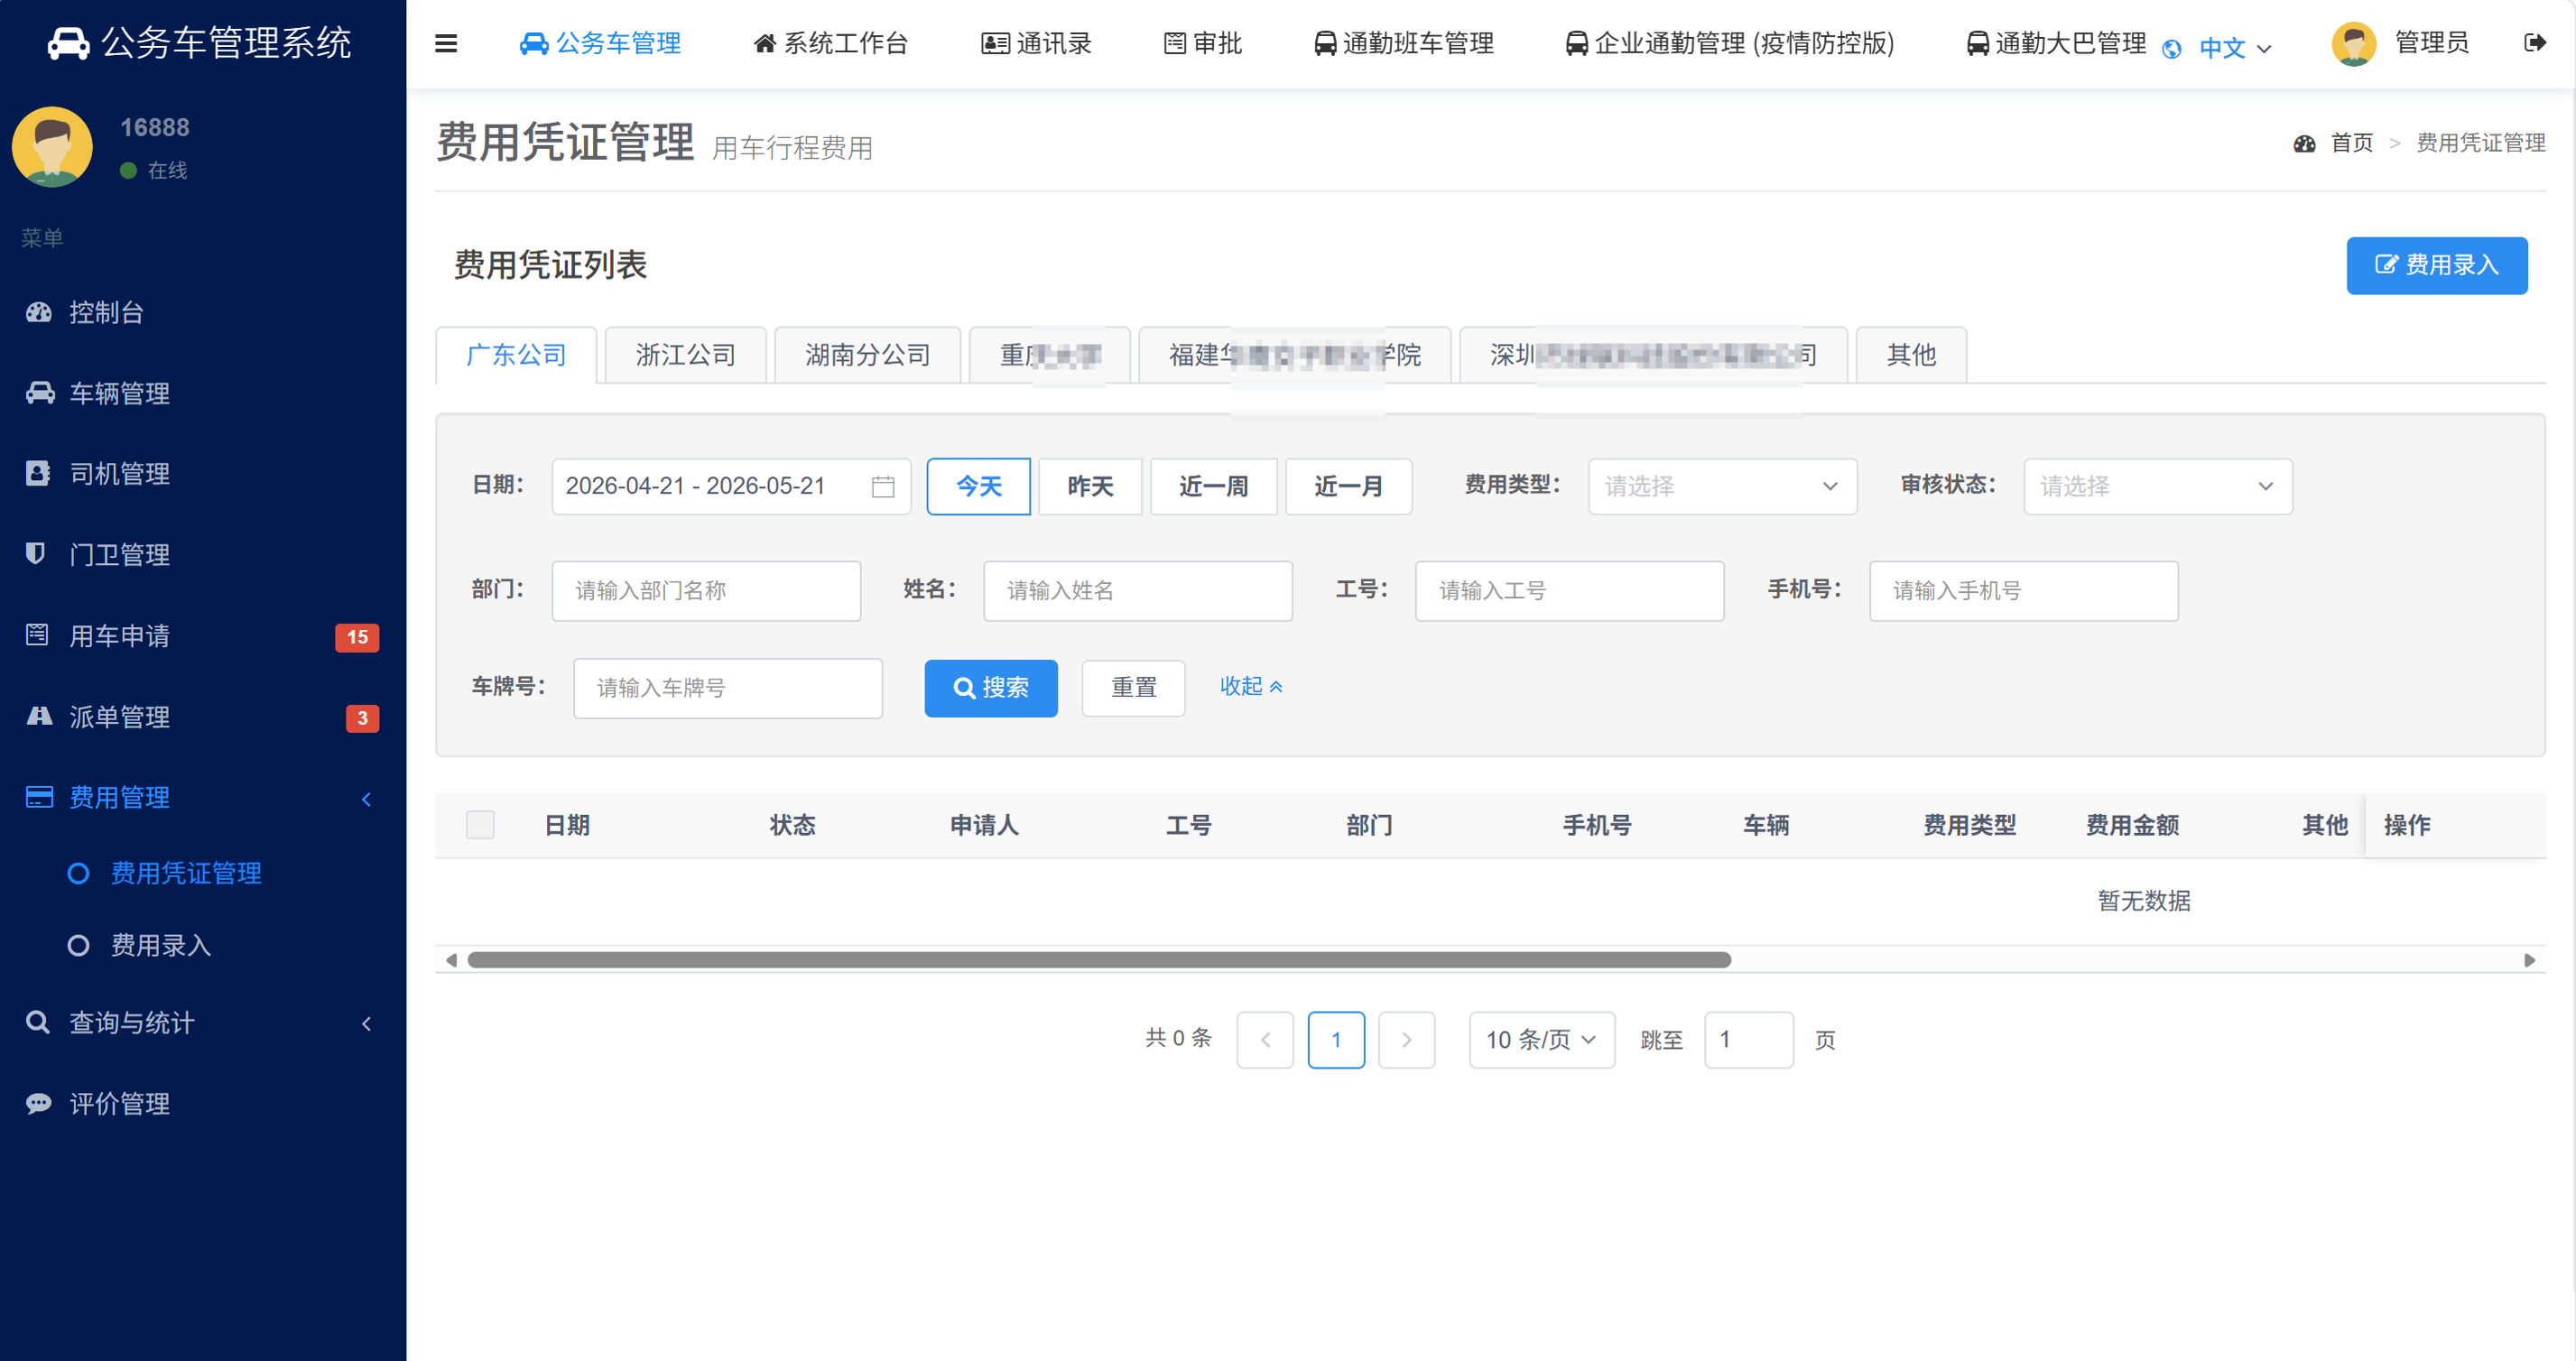This screenshot has width=2576, height=1361.
Task: Click the 跳至 page number input
Action: [1748, 1040]
